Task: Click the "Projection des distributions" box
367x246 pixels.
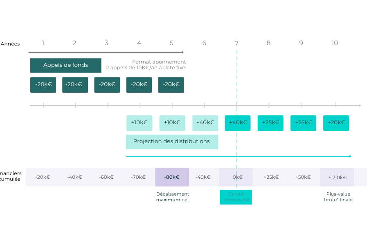Action: pyautogui.click(x=172, y=142)
